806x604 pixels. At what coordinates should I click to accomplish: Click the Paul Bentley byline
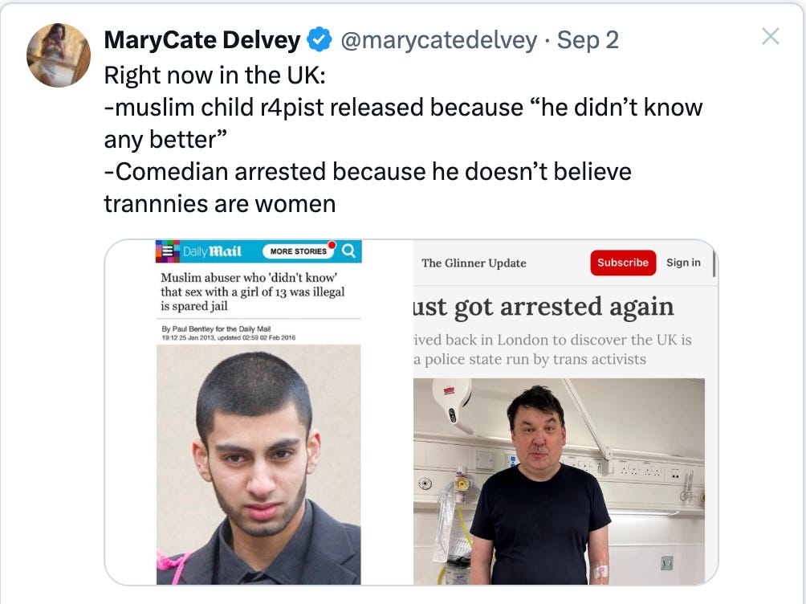(216, 329)
